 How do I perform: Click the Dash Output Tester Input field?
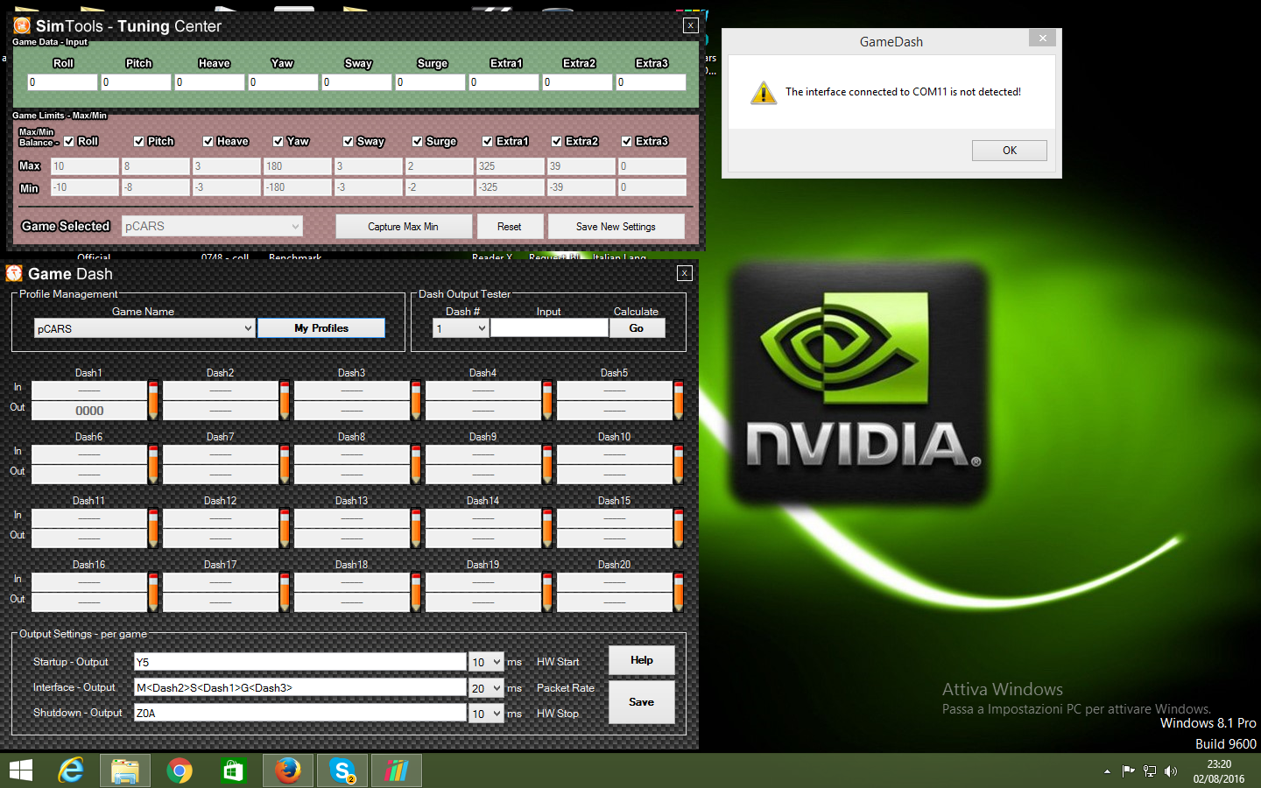(x=549, y=328)
